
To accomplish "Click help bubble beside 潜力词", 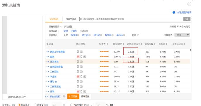I will tap(89, 35).
